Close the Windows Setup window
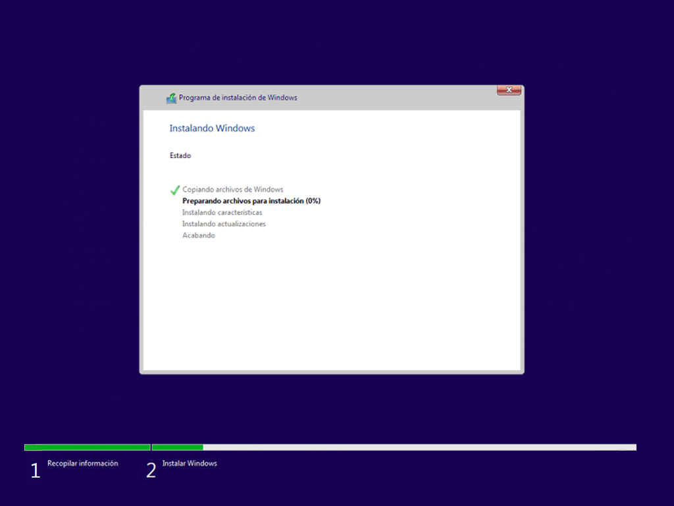Viewport: 674px width, 506px height. 508,90
